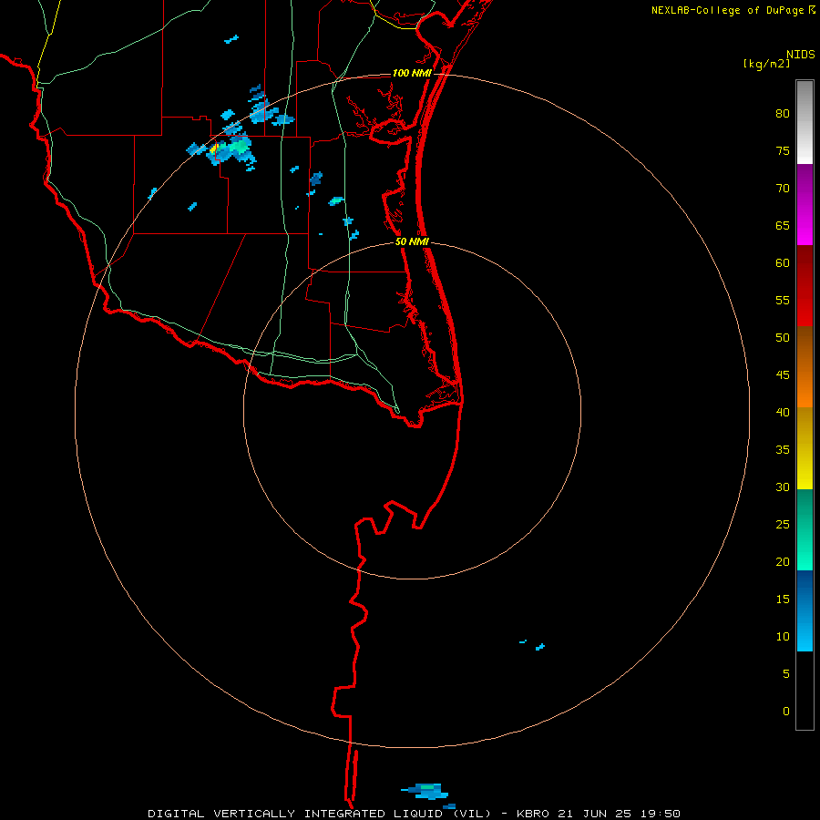This screenshot has height=820, width=820.
Task: Click the legend value 0
Action: pos(786,712)
